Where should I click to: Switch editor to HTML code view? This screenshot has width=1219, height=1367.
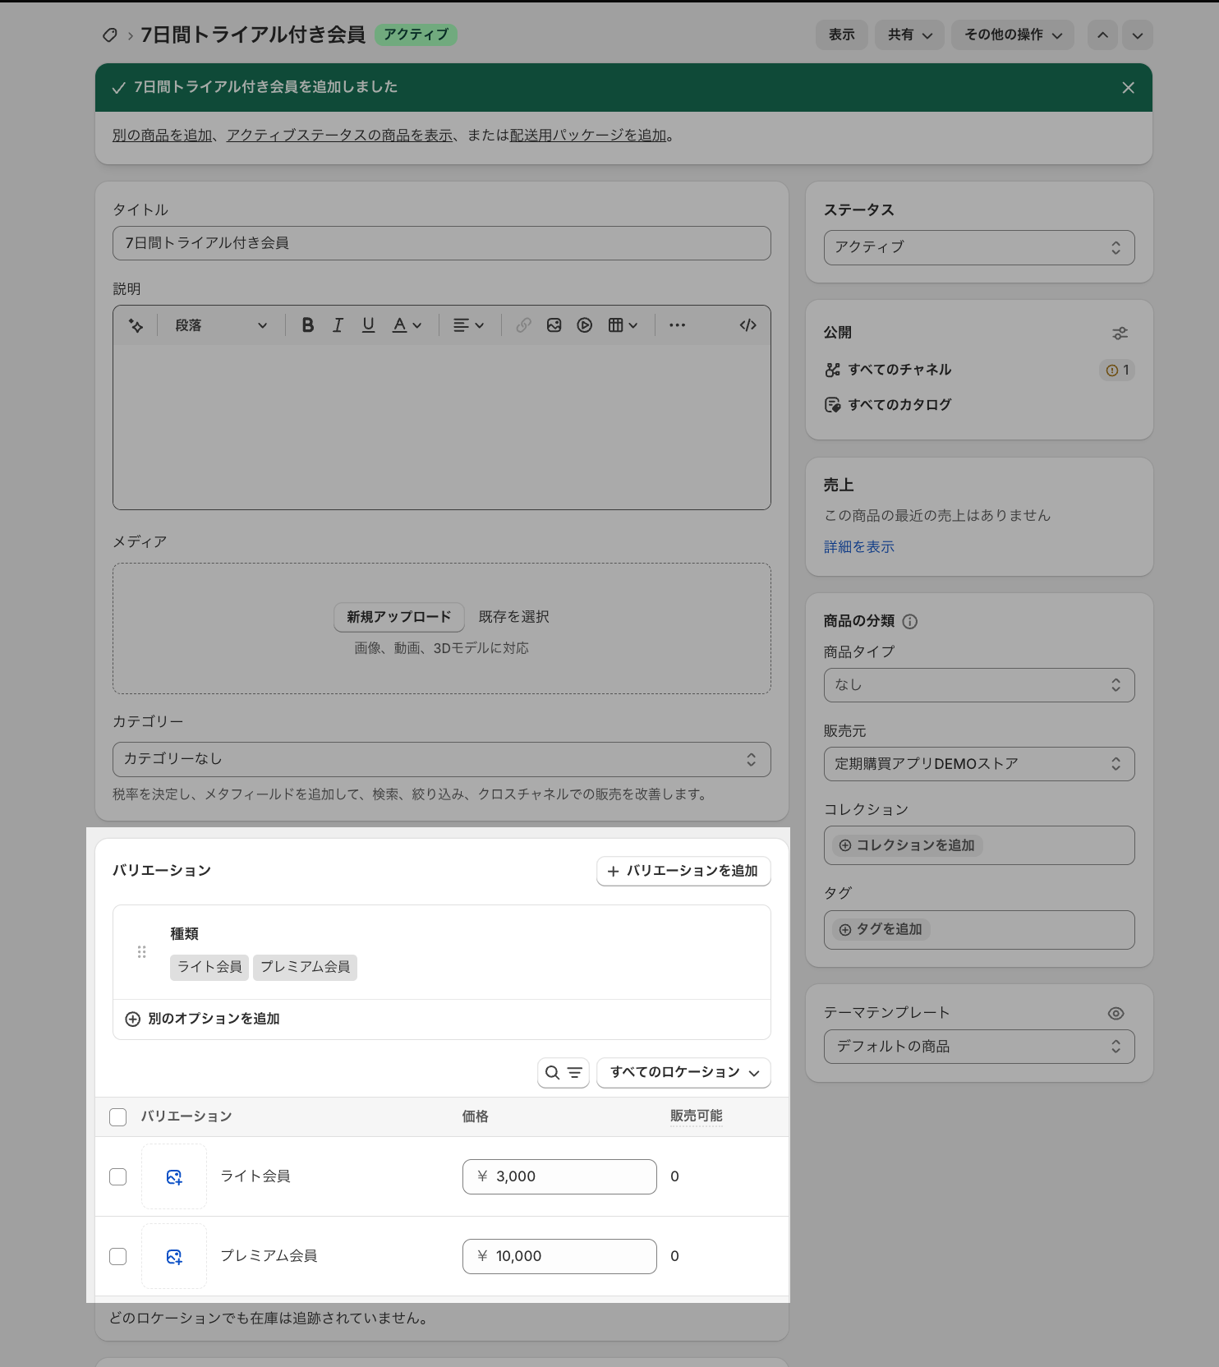coord(747,325)
